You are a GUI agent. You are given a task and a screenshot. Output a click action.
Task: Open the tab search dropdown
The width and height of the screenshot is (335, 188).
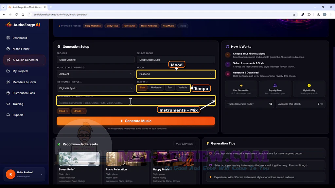point(3,7)
